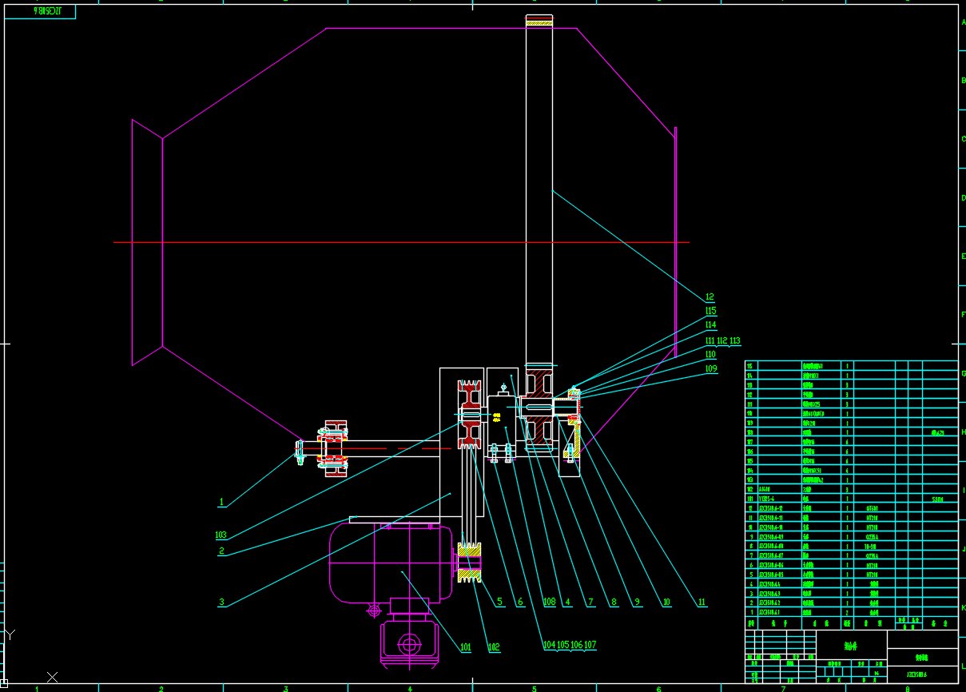Screen dimensions: 966x692
Task: Click the UCS Y-axis marker
Action: pos(10,634)
